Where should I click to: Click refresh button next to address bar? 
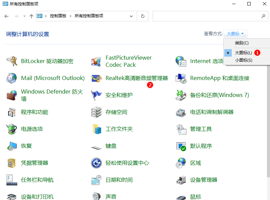(x=143, y=16)
